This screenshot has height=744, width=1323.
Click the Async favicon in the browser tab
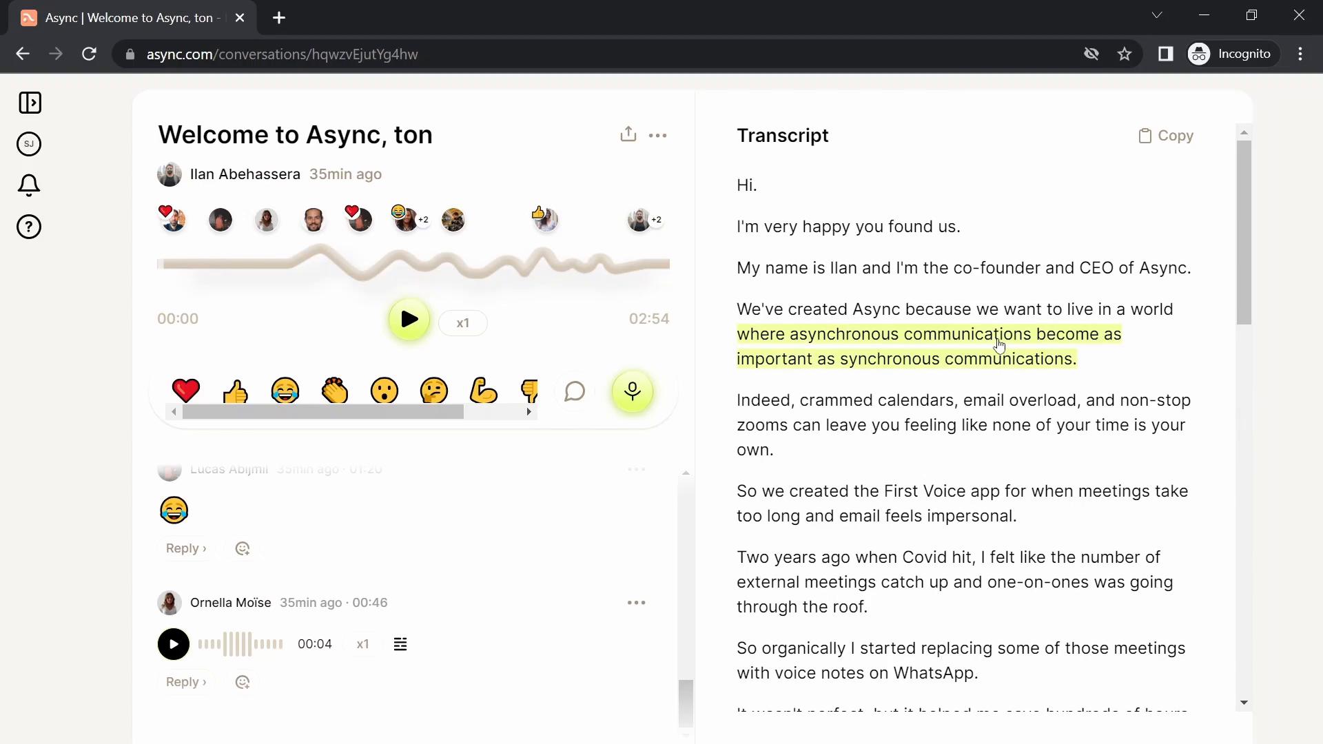(28, 18)
